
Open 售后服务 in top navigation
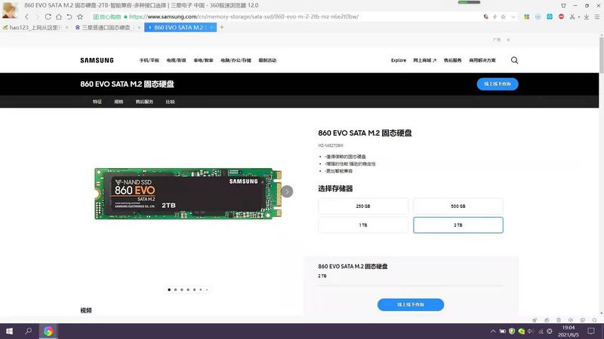tap(452, 60)
